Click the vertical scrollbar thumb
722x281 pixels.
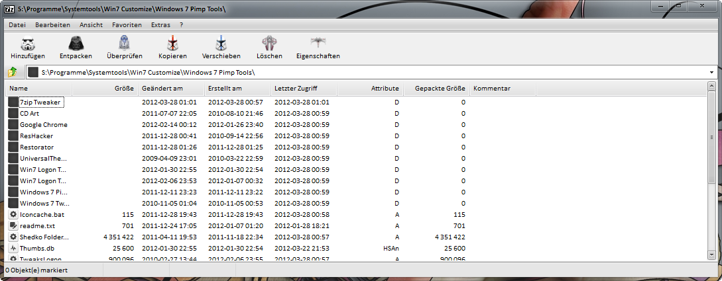[711, 137]
